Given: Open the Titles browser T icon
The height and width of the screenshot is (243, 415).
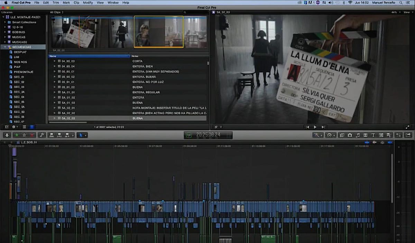Looking at the screenshot, I should [x=373, y=135].
